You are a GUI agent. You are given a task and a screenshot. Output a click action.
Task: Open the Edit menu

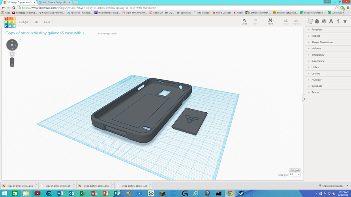[x=36, y=22]
